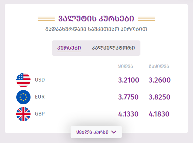Image resolution: width=193 pixels, height=143 pixels.
Task: Click the ყიდვა column header
Action: point(126,66)
